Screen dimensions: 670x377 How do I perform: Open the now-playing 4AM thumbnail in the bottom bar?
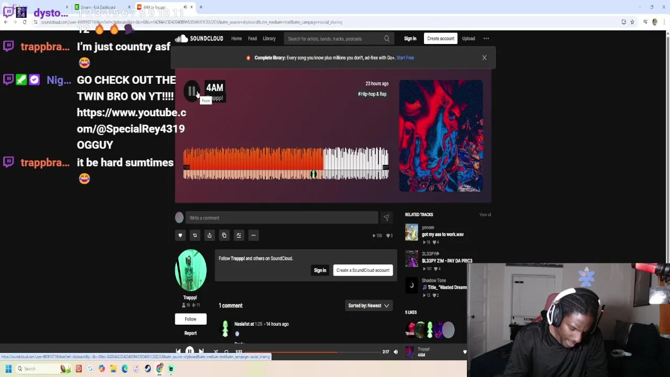[x=409, y=352]
